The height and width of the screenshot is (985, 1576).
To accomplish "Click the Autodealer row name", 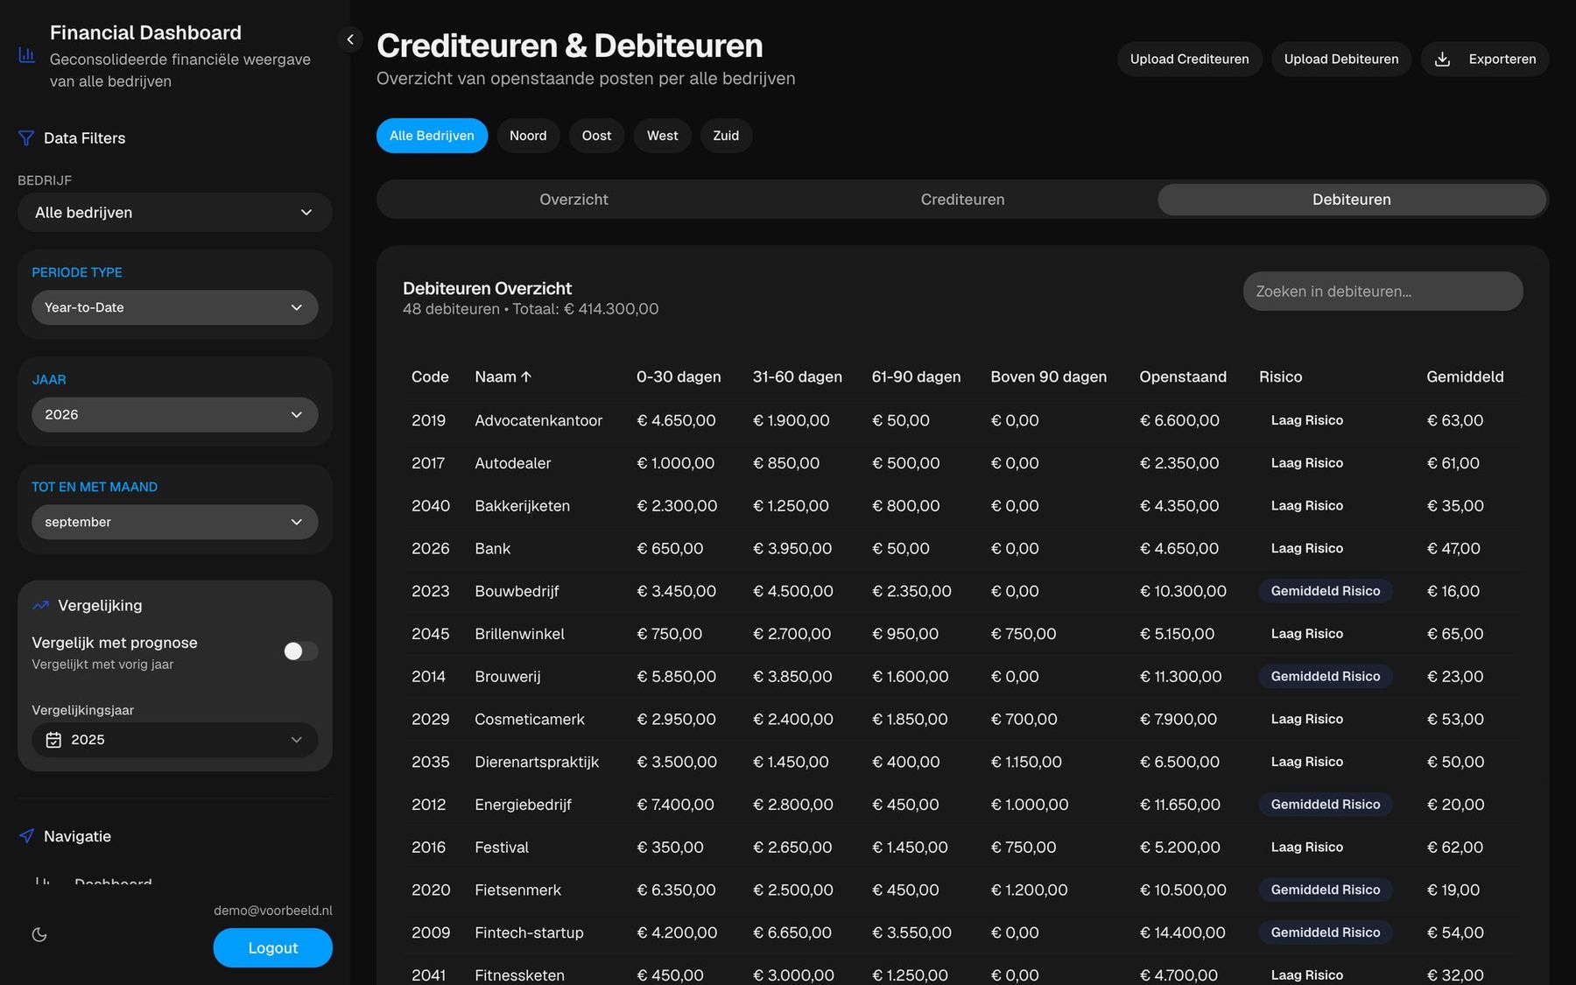I will tap(512, 463).
